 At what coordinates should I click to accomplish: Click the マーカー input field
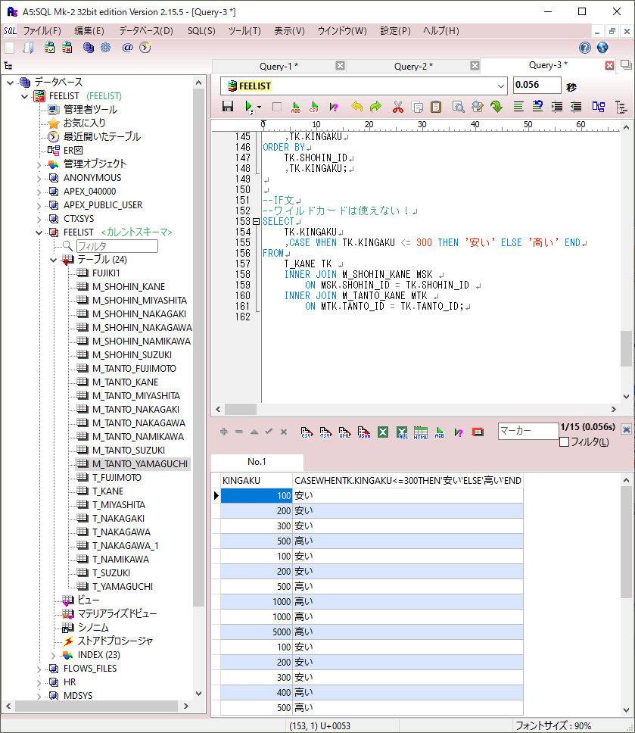pos(527,432)
